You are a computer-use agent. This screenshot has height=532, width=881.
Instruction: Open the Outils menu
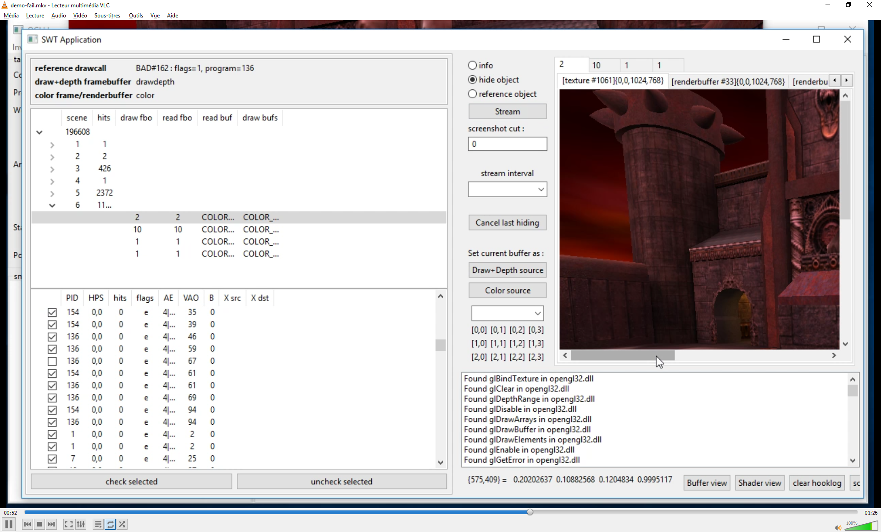(x=136, y=16)
